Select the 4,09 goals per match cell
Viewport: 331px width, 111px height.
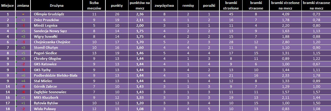pyautogui.click(x=285, y=14)
